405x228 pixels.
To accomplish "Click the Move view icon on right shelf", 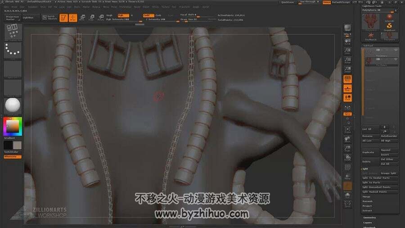I will point(347,139).
